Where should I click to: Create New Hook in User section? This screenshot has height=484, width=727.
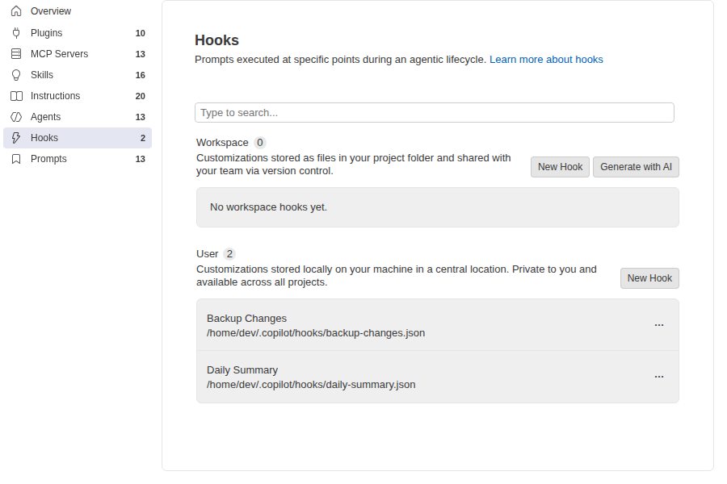tap(649, 277)
